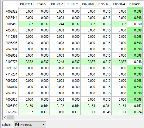The image size is (144, 128).
Task: Select column header P095863
Action: (104, 4)
